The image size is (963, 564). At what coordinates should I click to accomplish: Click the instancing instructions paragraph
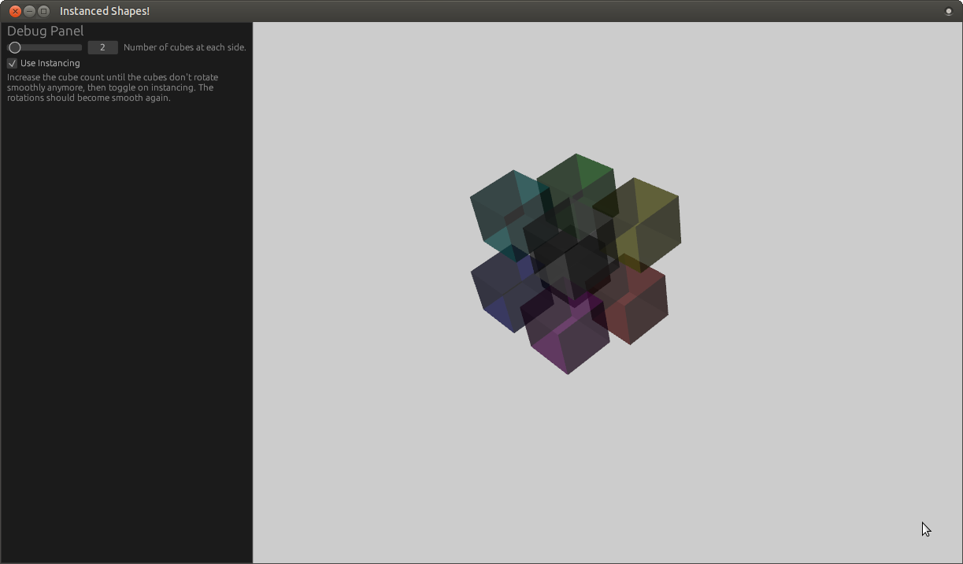pyautogui.click(x=113, y=87)
